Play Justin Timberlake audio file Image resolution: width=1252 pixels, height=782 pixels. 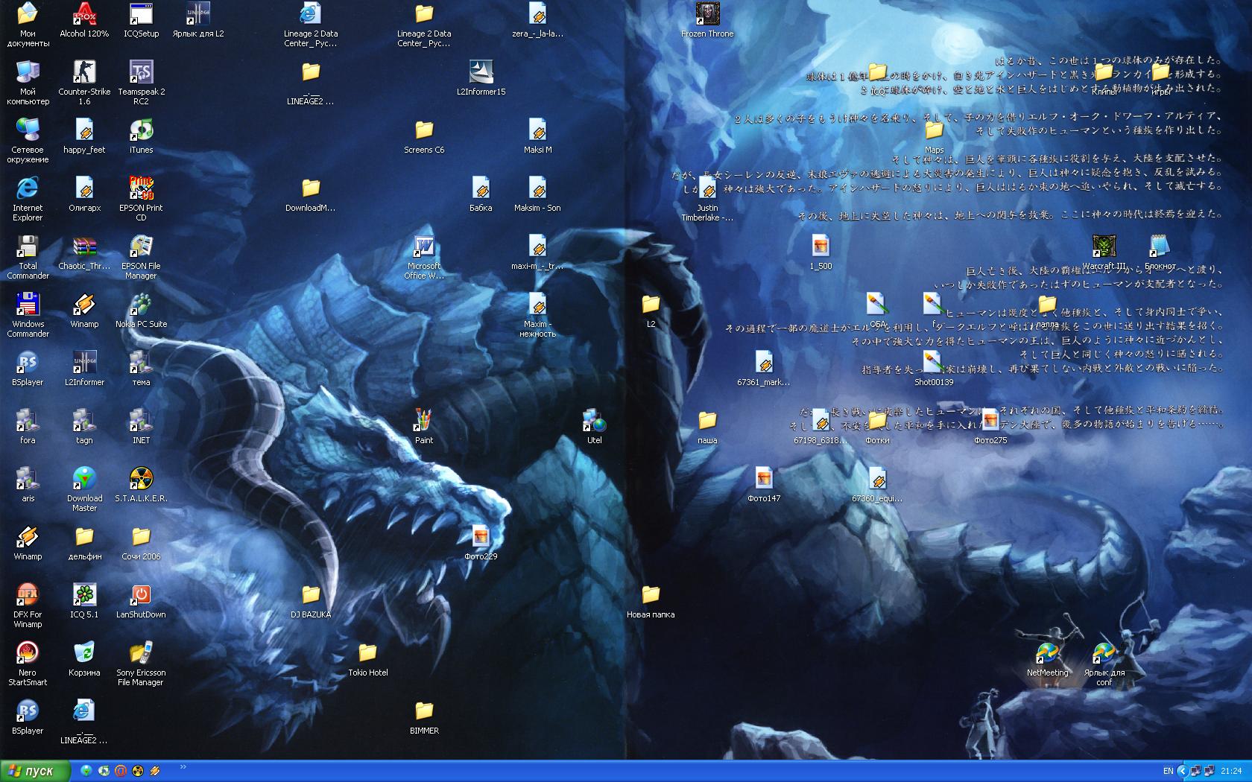(707, 199)
